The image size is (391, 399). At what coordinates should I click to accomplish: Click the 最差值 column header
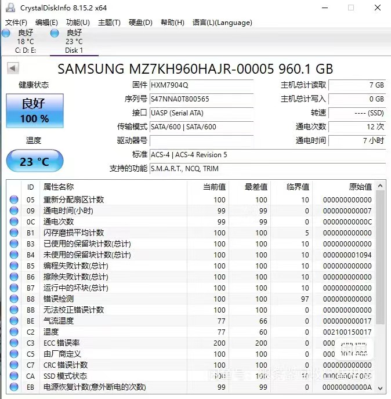coord(249,187)
